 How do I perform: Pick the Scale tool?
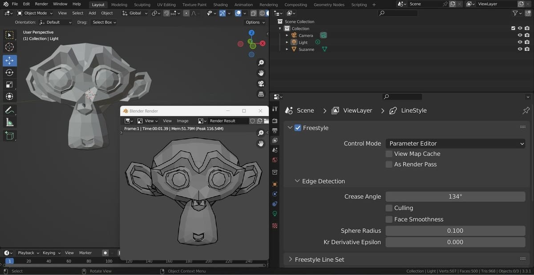tap(9, 85)
